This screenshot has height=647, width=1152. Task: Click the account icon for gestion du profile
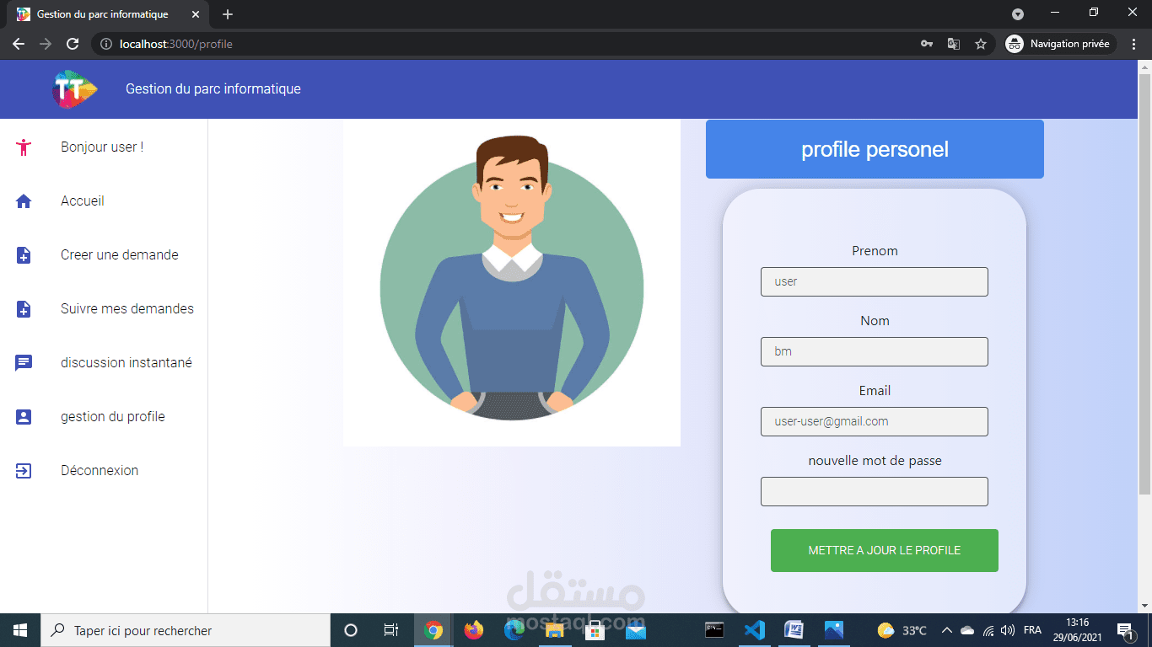coord(24,417)
